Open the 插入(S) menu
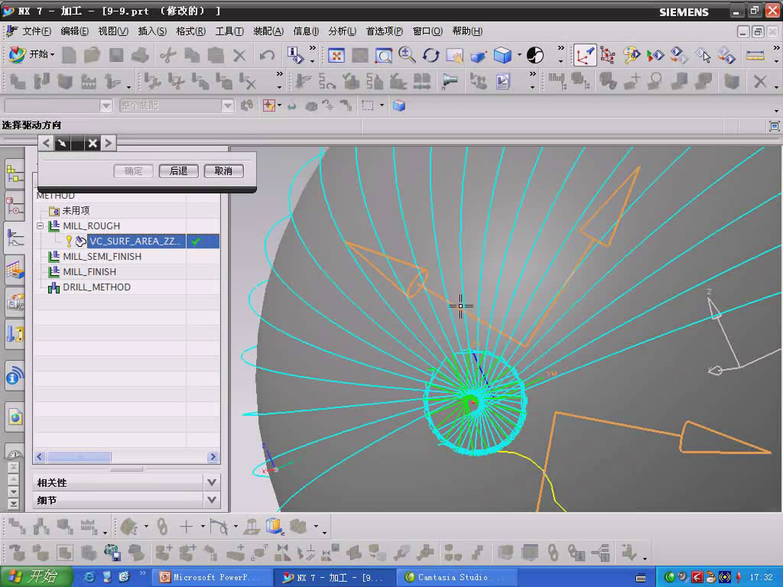This screenshot has width=783, height=587. [152, 31]
